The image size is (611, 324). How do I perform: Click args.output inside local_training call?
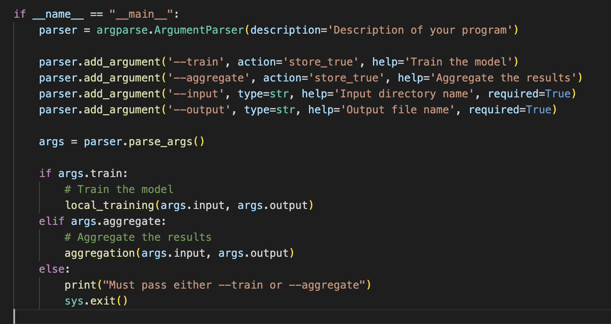coord(273,205)
